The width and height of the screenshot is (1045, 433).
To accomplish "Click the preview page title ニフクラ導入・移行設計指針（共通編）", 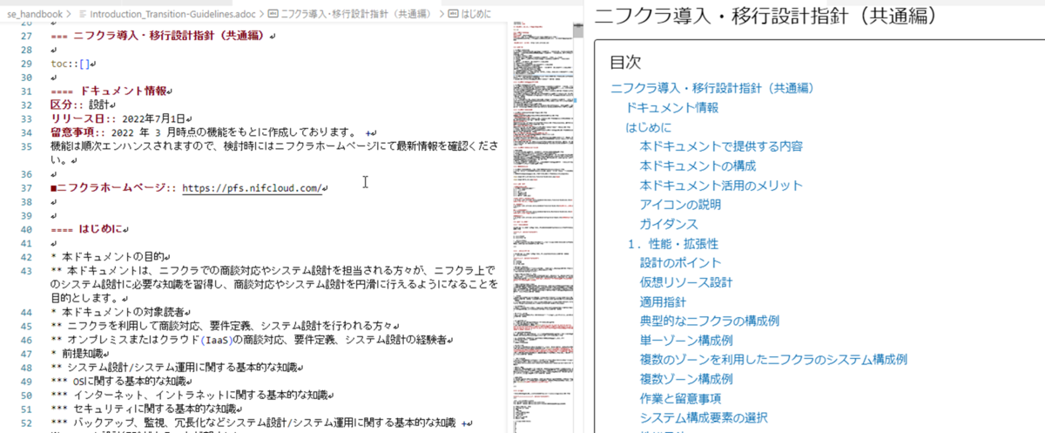I will point(767,16).
